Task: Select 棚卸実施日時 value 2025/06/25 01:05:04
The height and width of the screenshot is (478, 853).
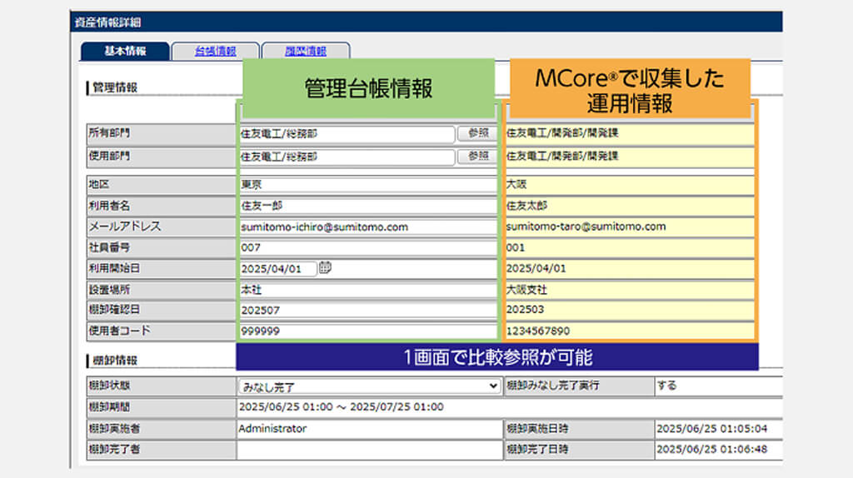Action: click(x=711, y=429)
